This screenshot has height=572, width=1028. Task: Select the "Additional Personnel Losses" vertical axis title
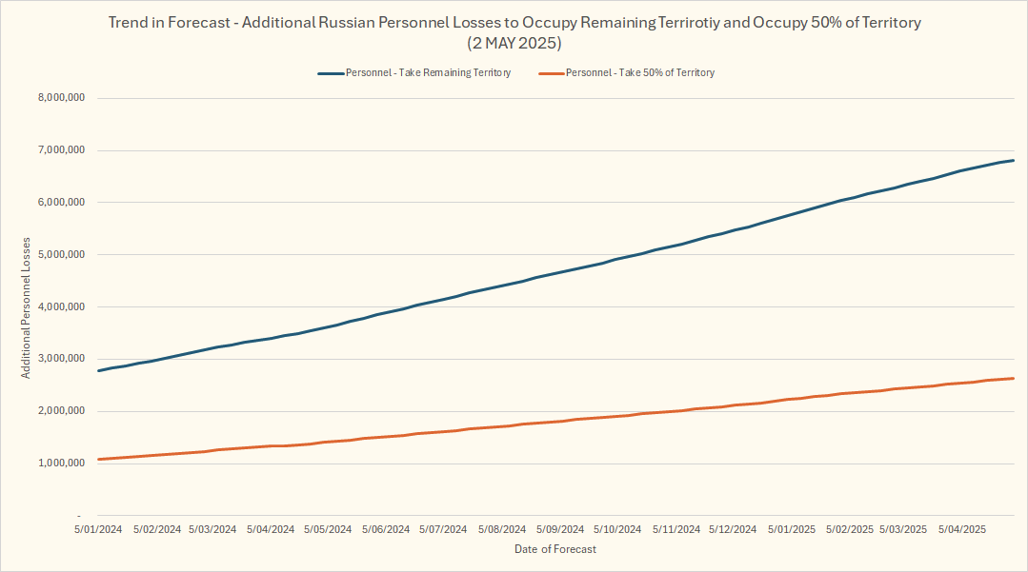point(27,307)
